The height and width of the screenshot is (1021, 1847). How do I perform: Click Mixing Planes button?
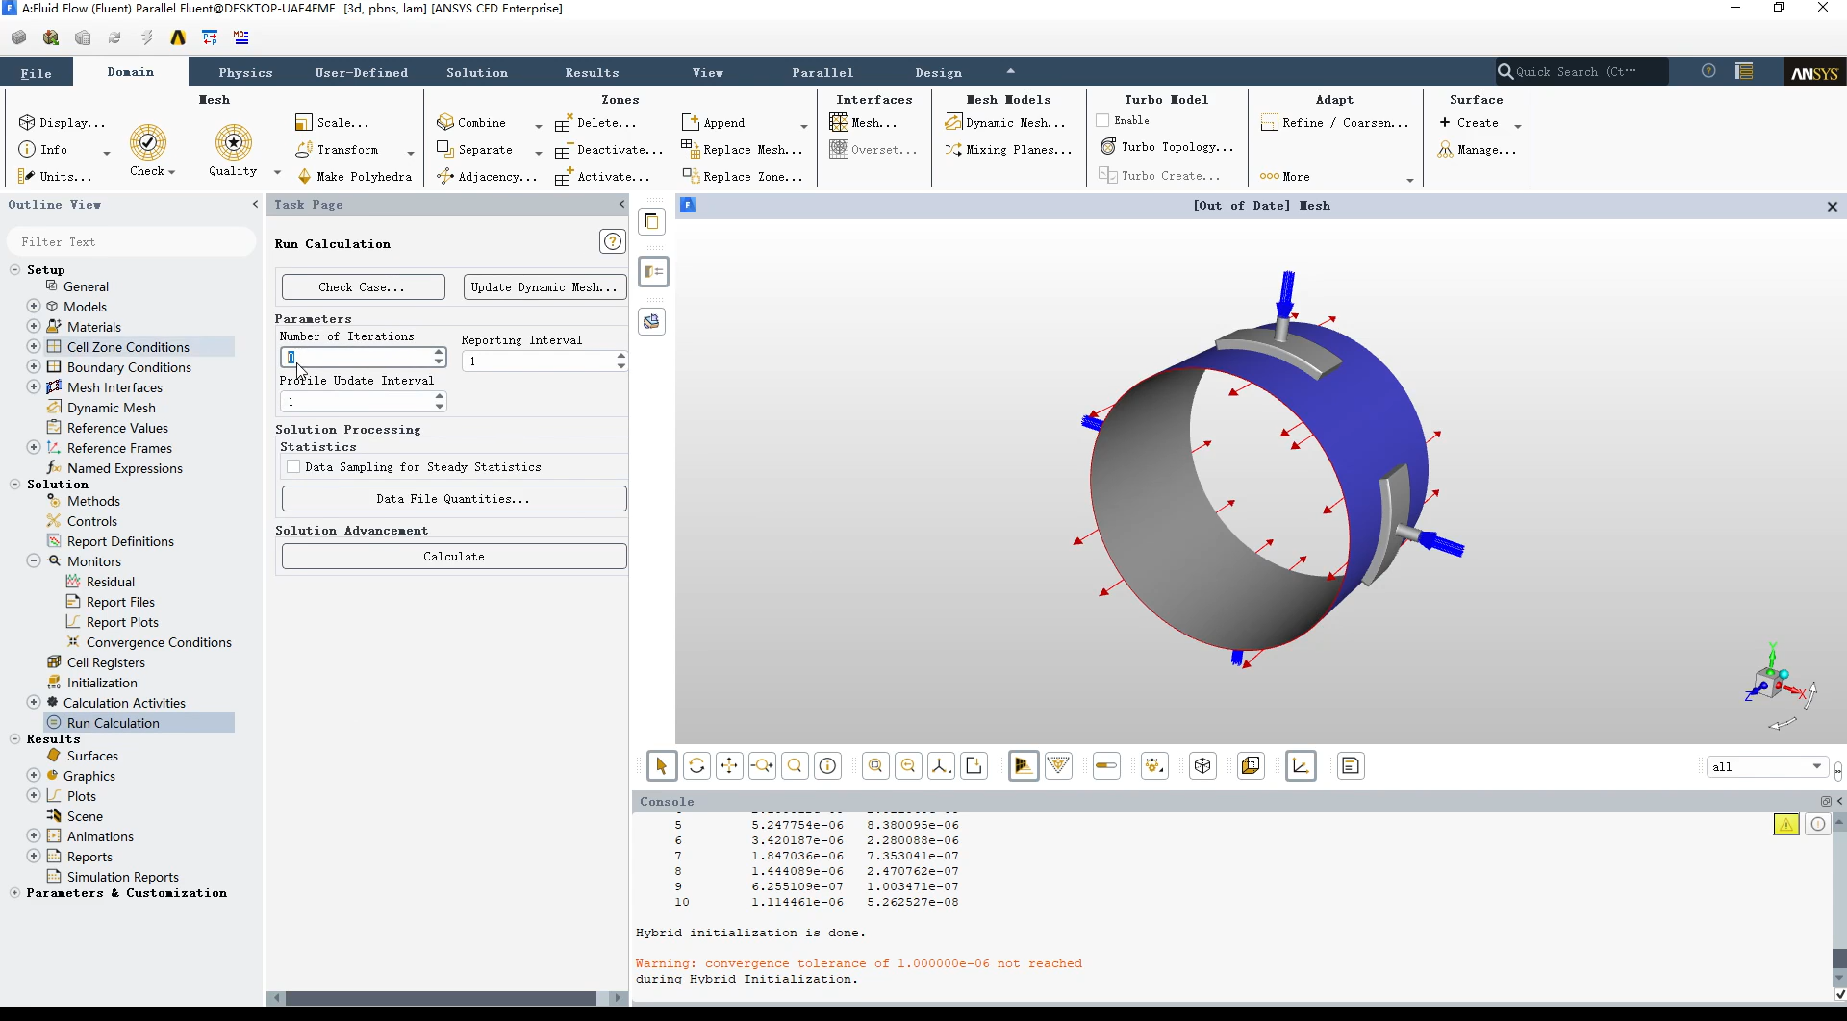(1008, 150)
